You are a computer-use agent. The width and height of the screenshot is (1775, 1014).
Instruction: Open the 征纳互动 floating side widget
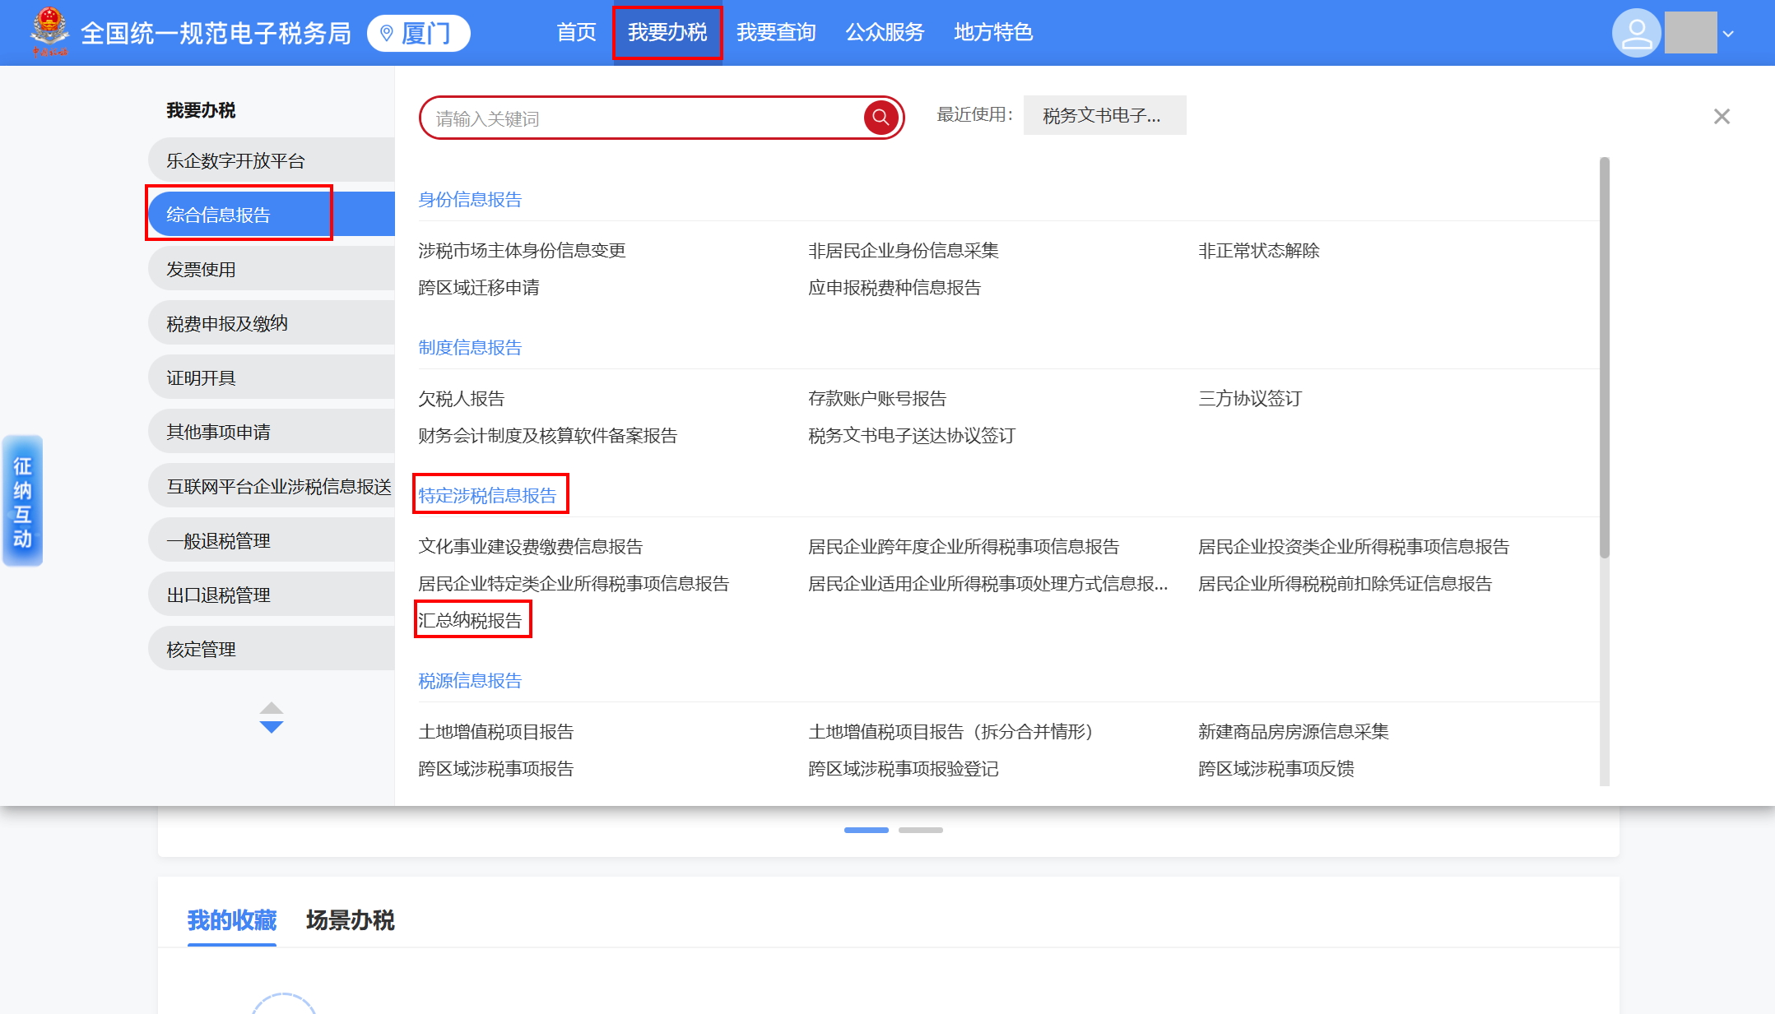point(22,501)
